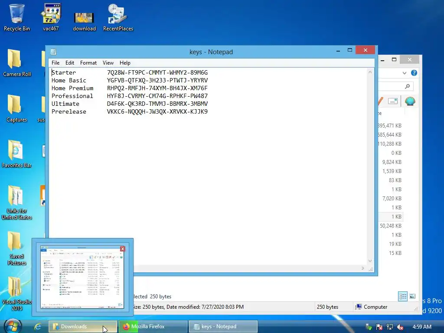The image size is (444, 333).
Task: Click the 110,288 KB size entry
Action: (x=390, y=144)
